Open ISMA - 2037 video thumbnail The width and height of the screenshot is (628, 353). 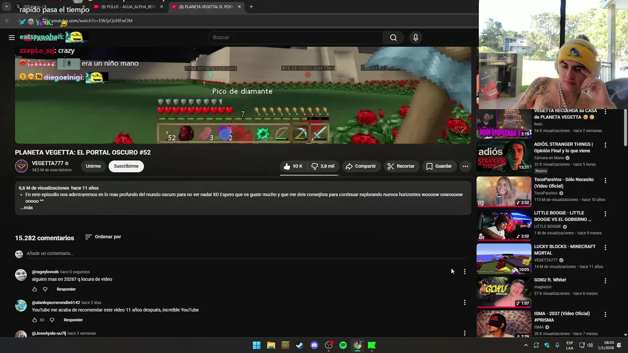coord(504,324)
